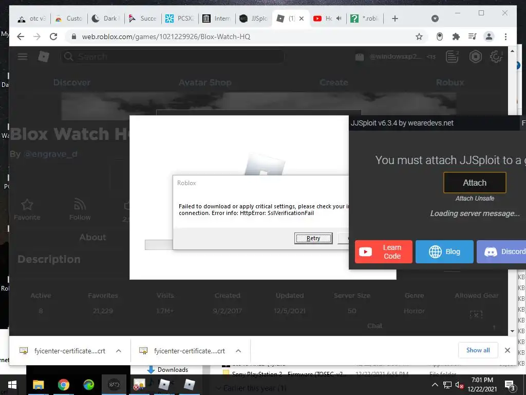Open Roblox notifications list icon
The height and width of the screenshot is (395, 526).
[452, 57]
